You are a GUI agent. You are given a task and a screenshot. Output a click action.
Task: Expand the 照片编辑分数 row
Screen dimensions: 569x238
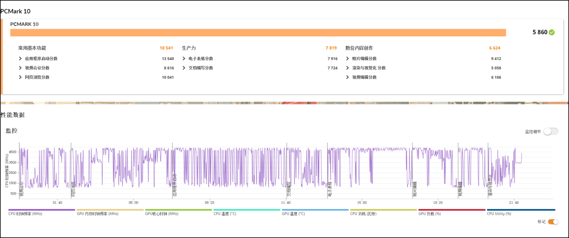point(348,59)
